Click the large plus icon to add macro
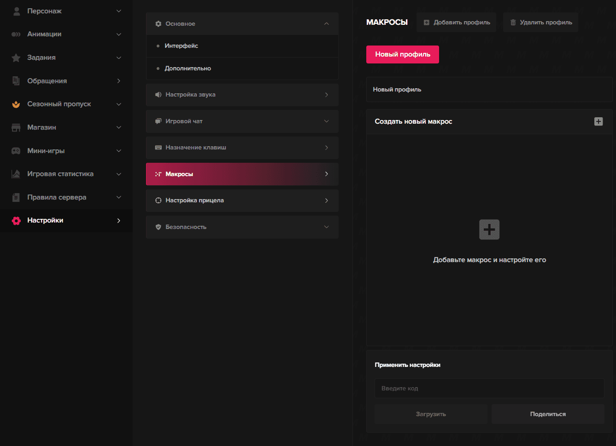616x446 pixels. pyautogui.click(x=489, y=229)
